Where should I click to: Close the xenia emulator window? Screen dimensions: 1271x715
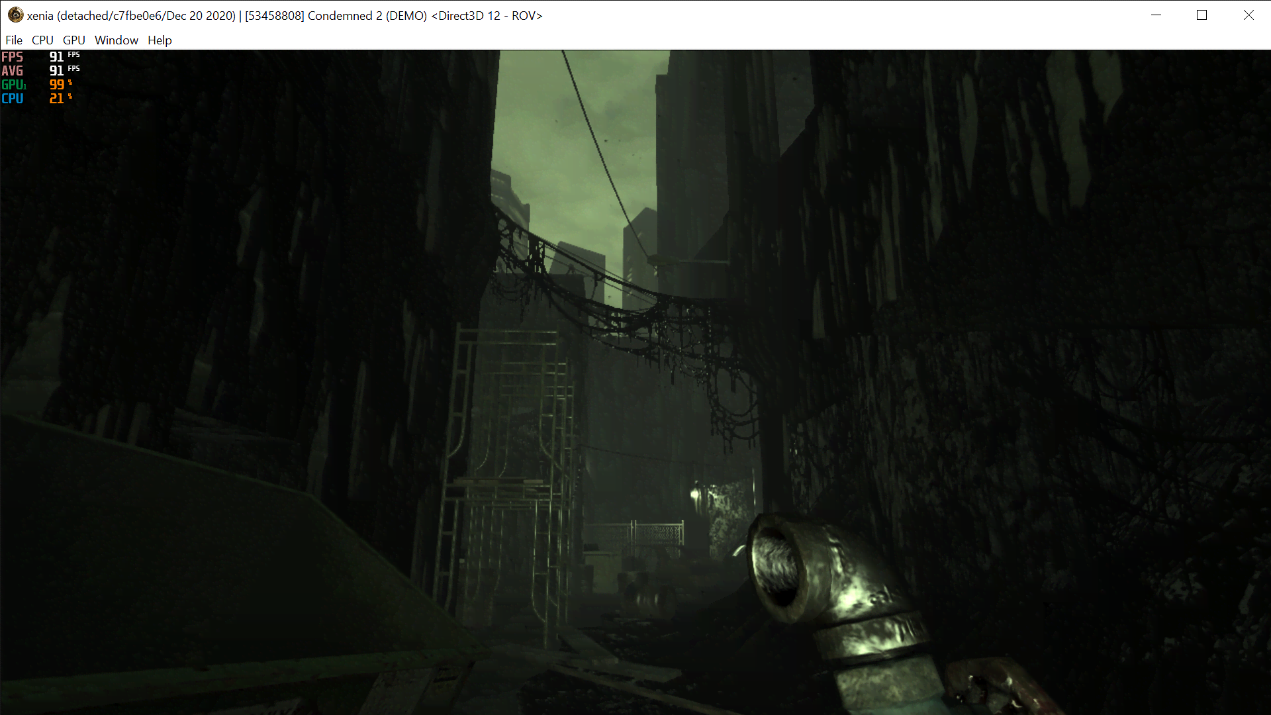(x=1248, y=15)
